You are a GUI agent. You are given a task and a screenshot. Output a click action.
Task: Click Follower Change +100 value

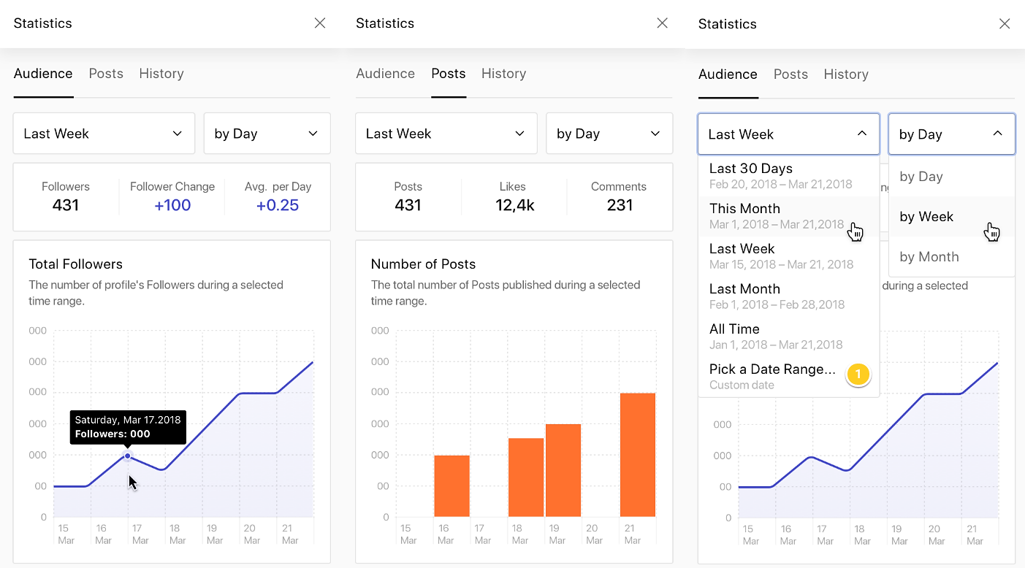[x=172, y=205]
